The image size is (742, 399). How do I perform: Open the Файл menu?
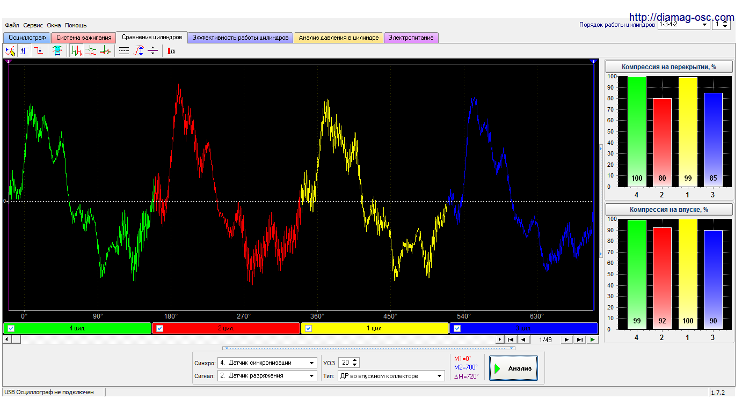[x=12, y=25]
